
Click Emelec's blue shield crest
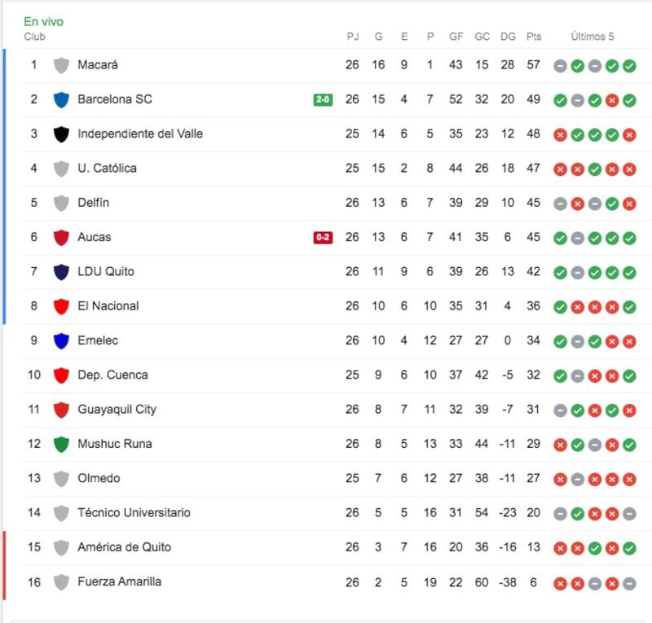tap(61, 340)
